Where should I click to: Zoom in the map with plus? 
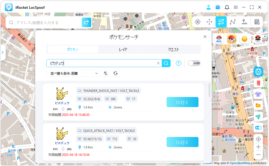[x=258, y=147]
